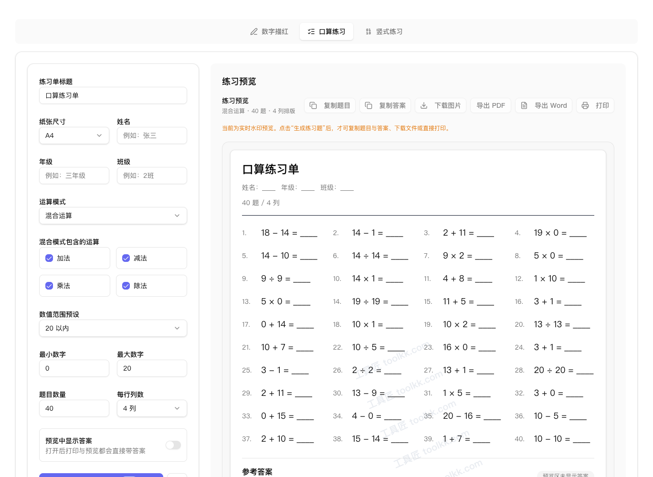653x477 pixels.
Task: Uncheck the 减法 checkbox
Action: pyautogui.click(x=126, y=258)
